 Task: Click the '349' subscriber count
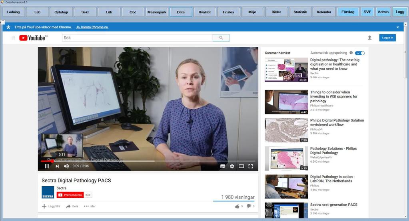88,195
